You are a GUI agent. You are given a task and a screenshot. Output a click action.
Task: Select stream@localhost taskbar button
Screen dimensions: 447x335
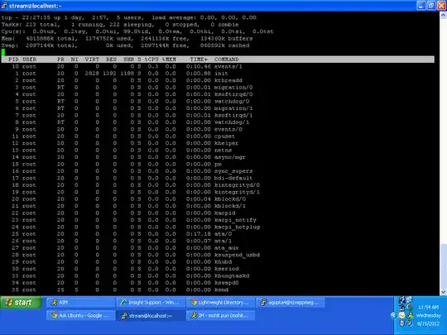click(x=151, y=316)
